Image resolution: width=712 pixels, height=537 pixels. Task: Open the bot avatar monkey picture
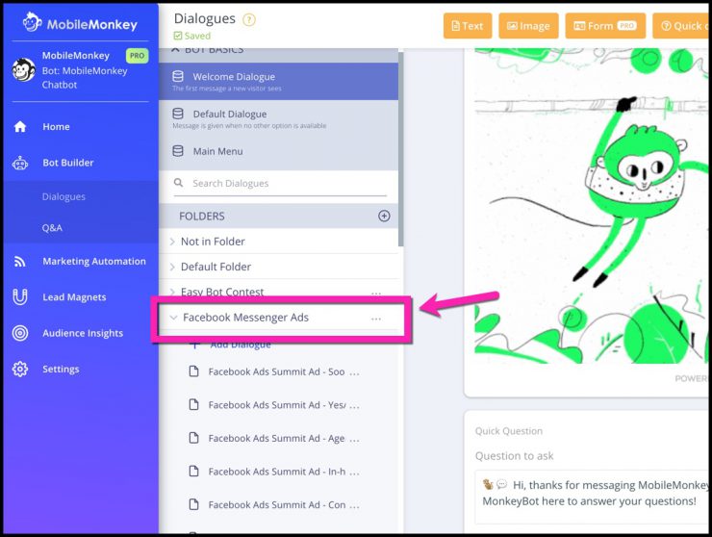coord(24,70)
